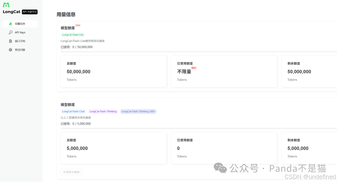Viewport: 337px width, 182px height.
Task: Select the LongCat-Flash-Chat model tag
Action: click(x=73, y=111)
